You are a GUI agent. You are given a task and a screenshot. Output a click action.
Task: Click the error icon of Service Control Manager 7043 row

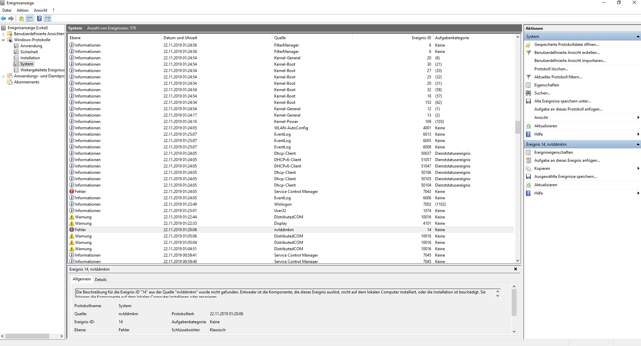(72, 192)
